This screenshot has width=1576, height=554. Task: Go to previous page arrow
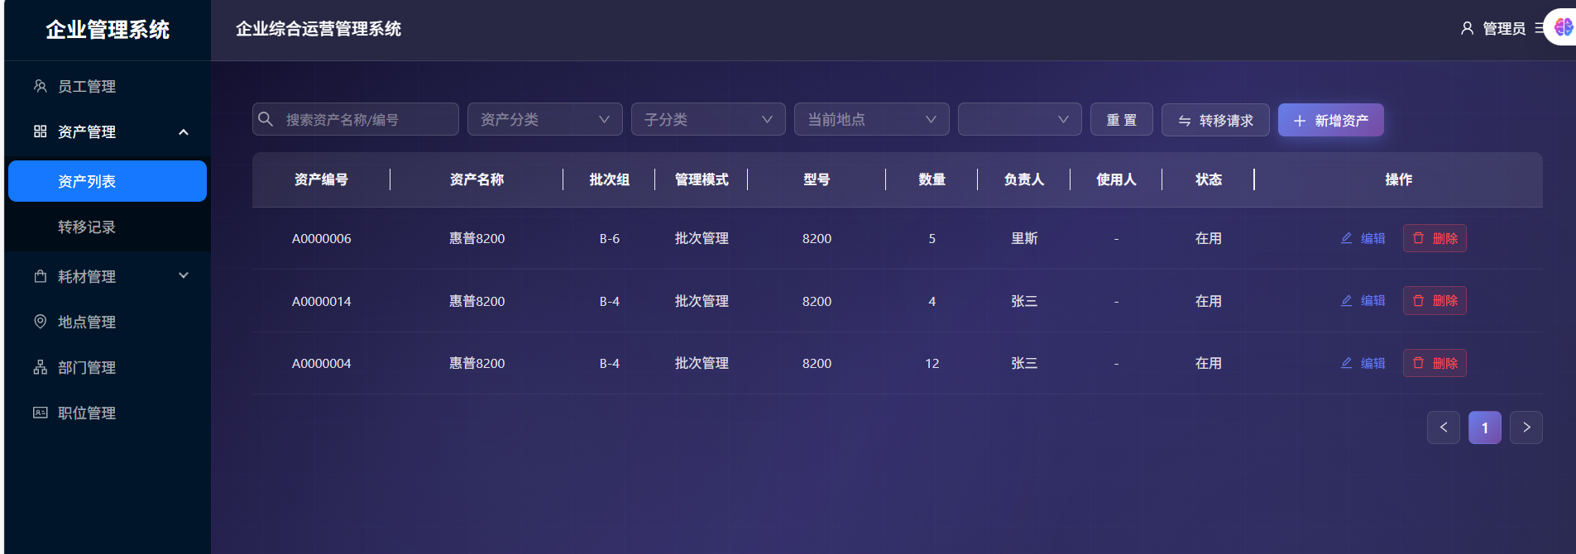(x=1444, y=427)
